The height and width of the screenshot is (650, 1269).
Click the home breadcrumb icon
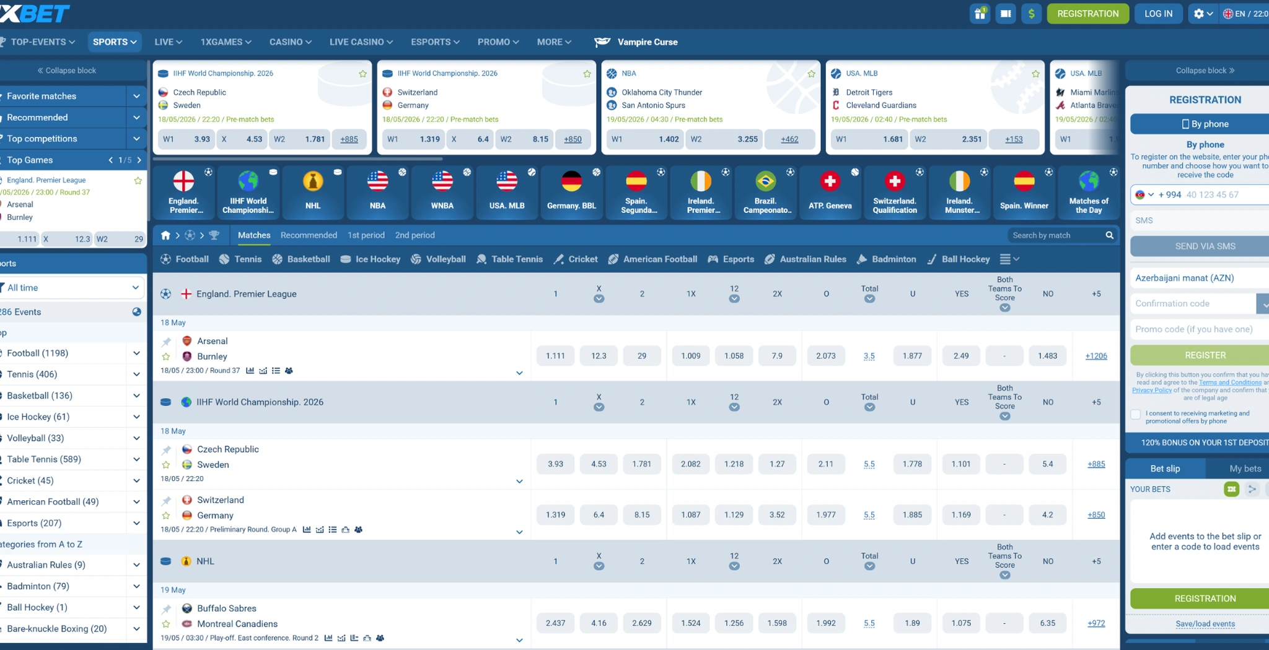(x=165, y=235)
